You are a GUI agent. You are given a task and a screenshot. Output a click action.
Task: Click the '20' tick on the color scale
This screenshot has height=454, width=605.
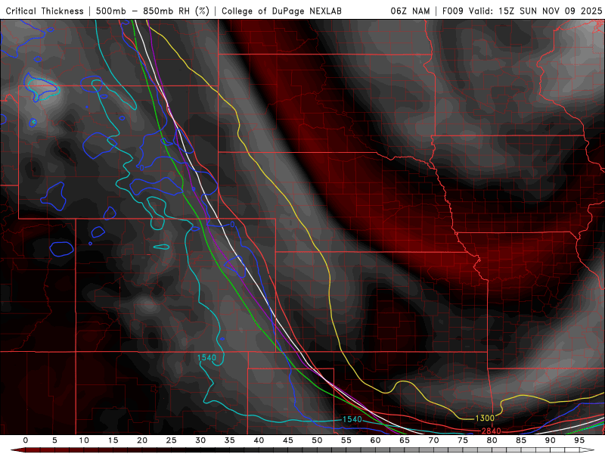[142, 440]
